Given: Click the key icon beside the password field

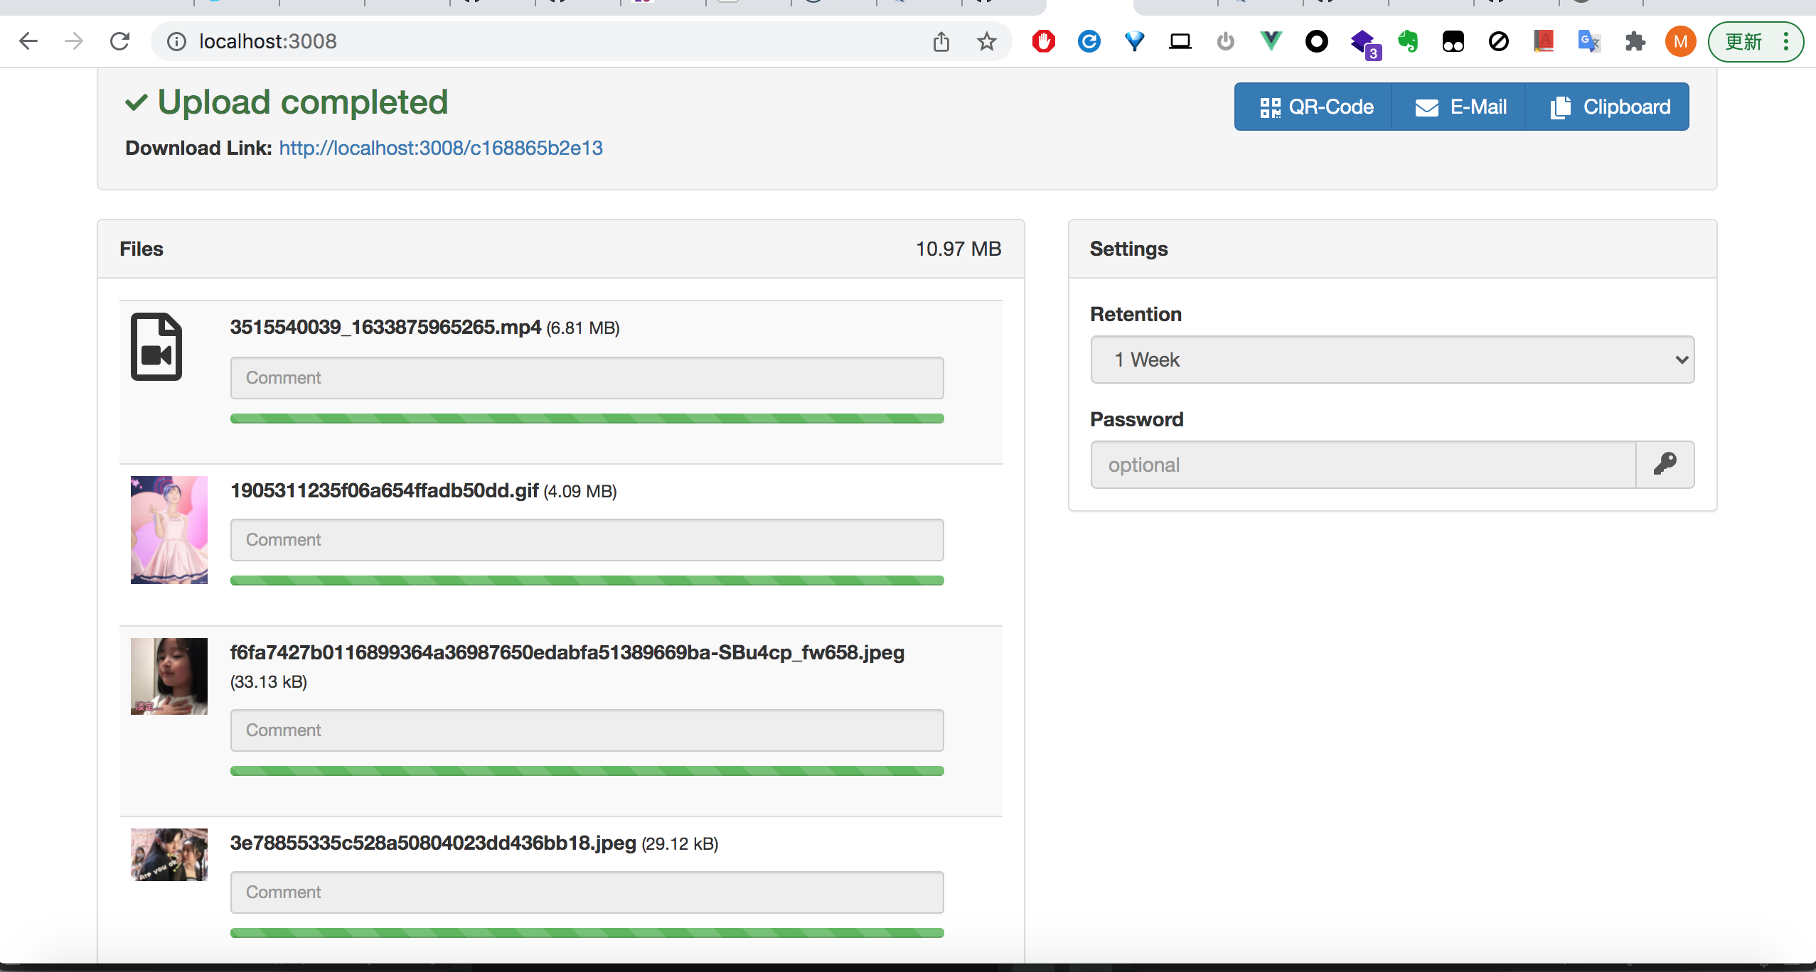Looking at the screenshot, I should click(1665, 465).
